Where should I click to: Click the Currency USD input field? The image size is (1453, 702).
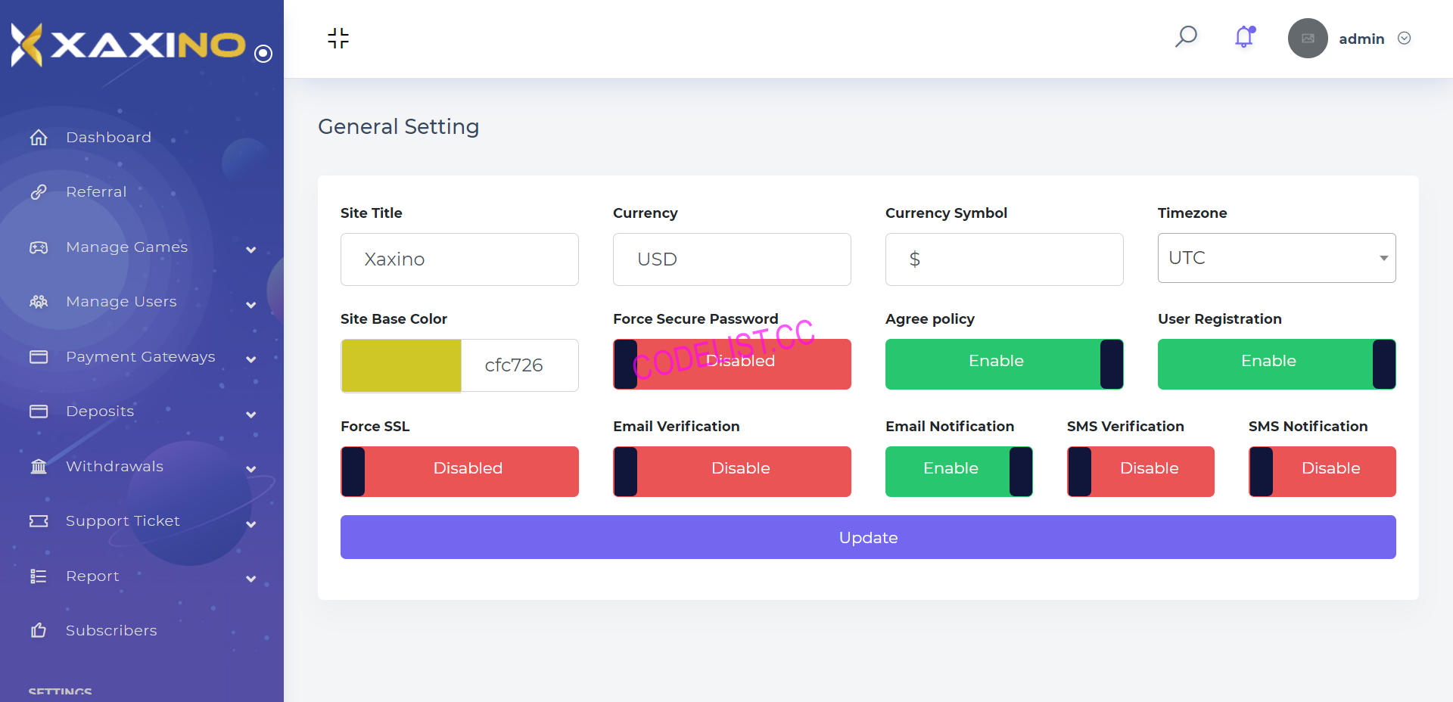[x=732, y=259]
